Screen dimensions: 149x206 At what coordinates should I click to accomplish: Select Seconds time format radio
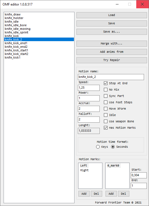pyautogui.click(x=113, y=147)
